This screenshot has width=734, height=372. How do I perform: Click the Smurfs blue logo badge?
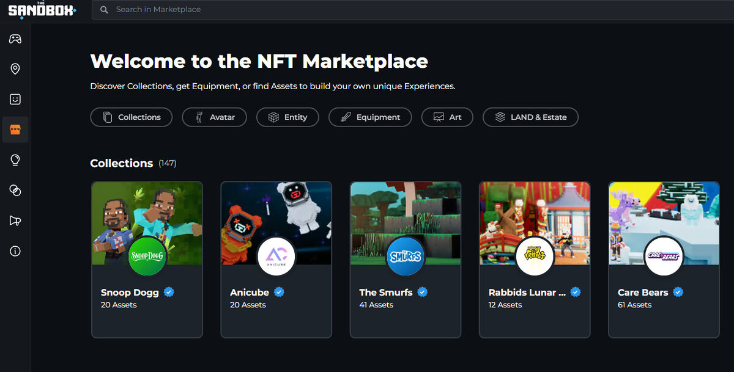pos(406,257)
